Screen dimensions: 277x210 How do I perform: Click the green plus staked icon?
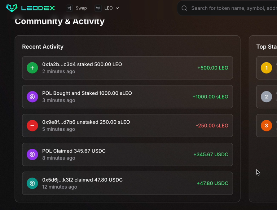32,68
